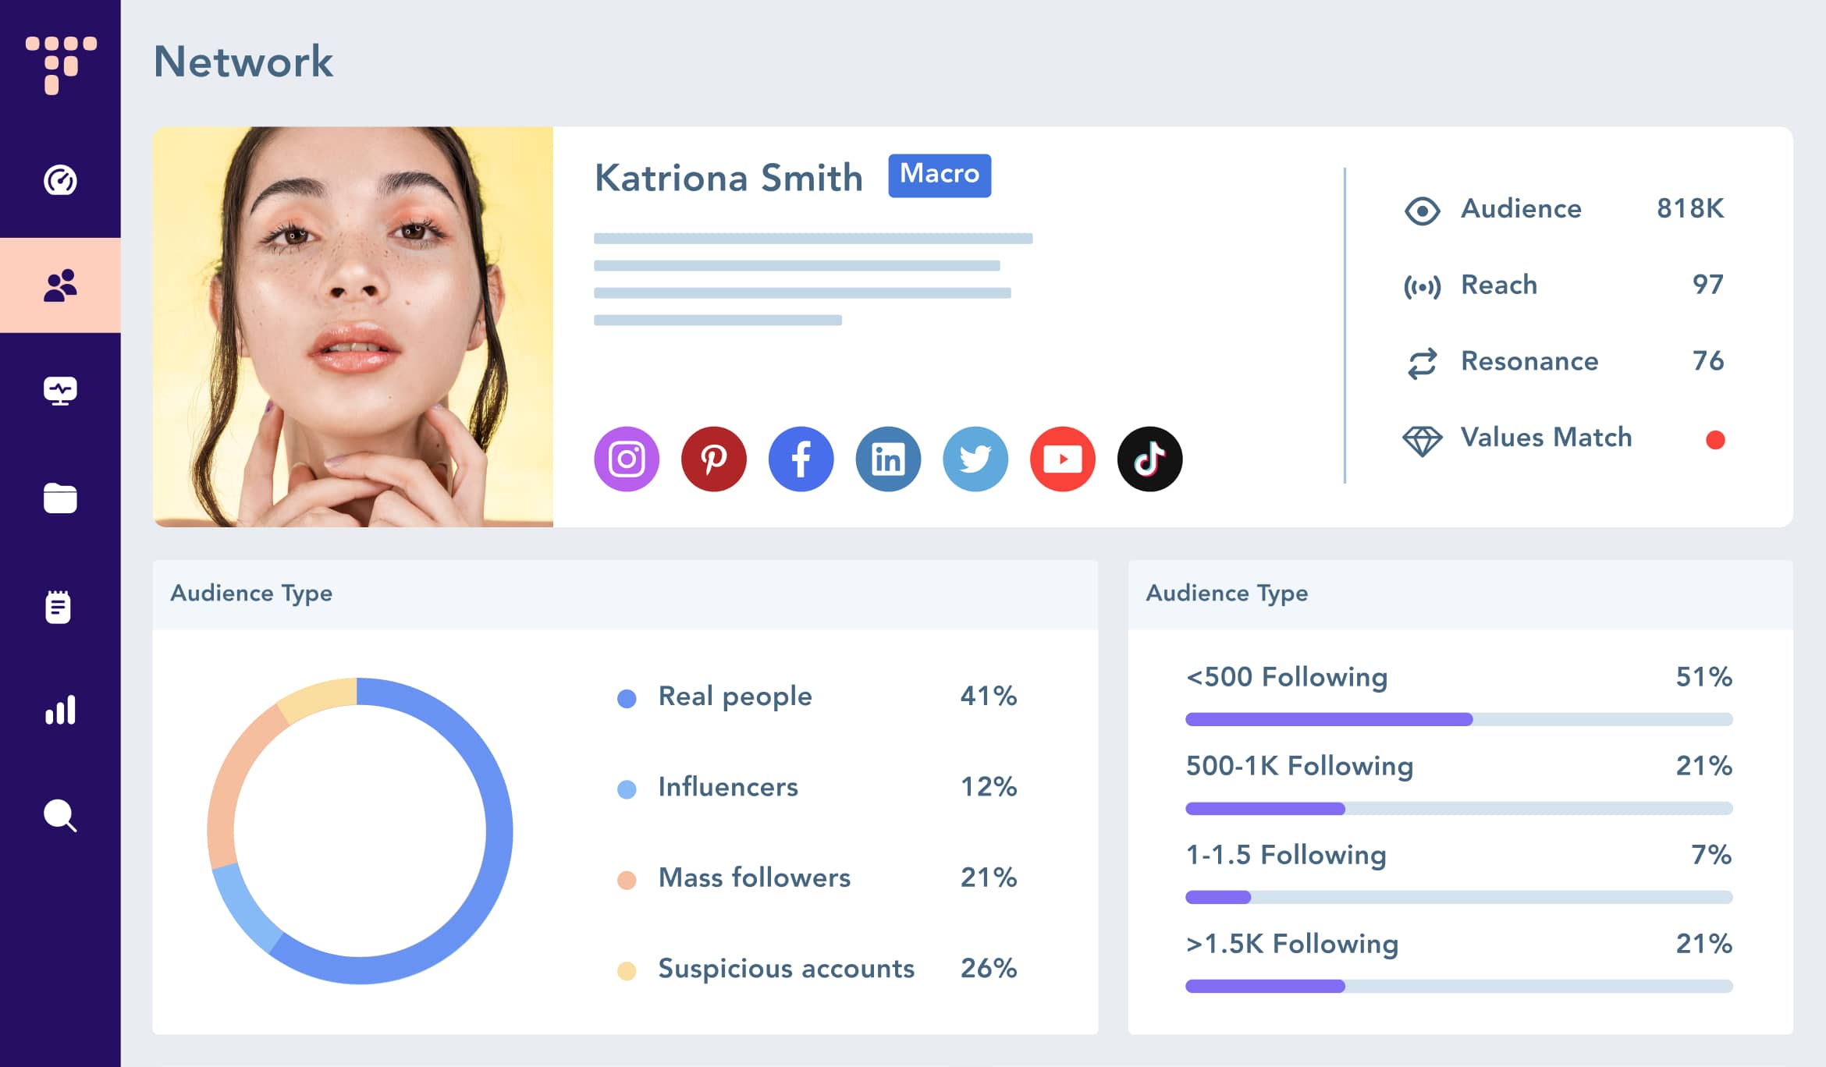Image resolution: width=1826 pixels, height=1067 pixels.
Task: Open Katriona's Pinterest profile icon
Action: point(714,459)
